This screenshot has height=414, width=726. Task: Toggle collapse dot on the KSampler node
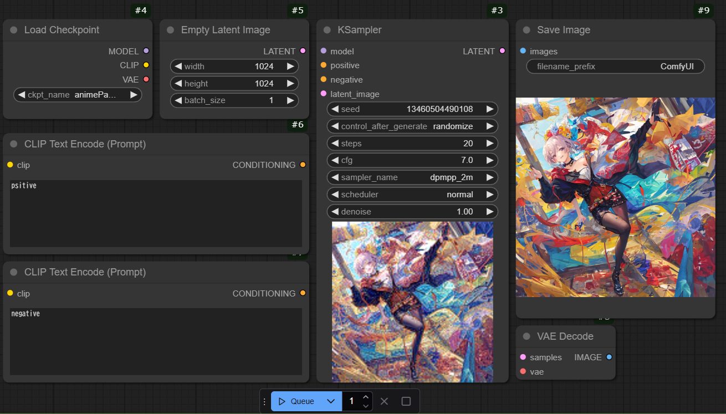click(328, 30)
